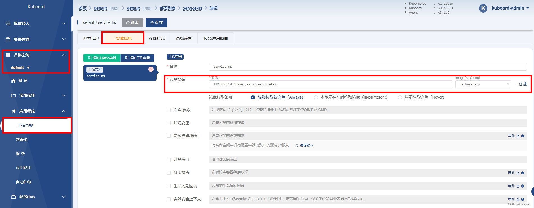Image resolution: width=534 pixels, height=208 pixels.
Task: Click 添加工作容器 button
Action: click(x=137, y=58)
